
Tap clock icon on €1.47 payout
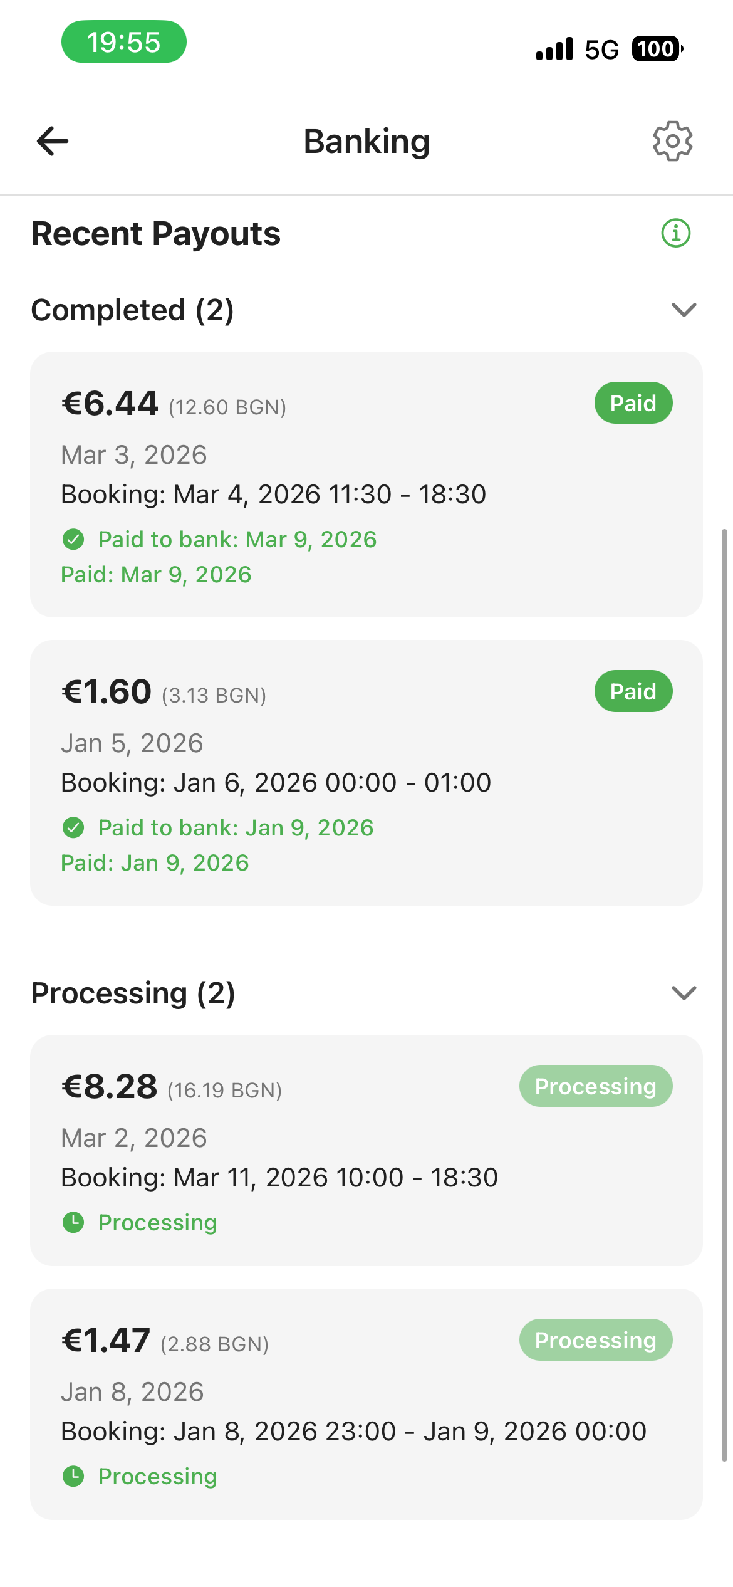[73, 1476]
